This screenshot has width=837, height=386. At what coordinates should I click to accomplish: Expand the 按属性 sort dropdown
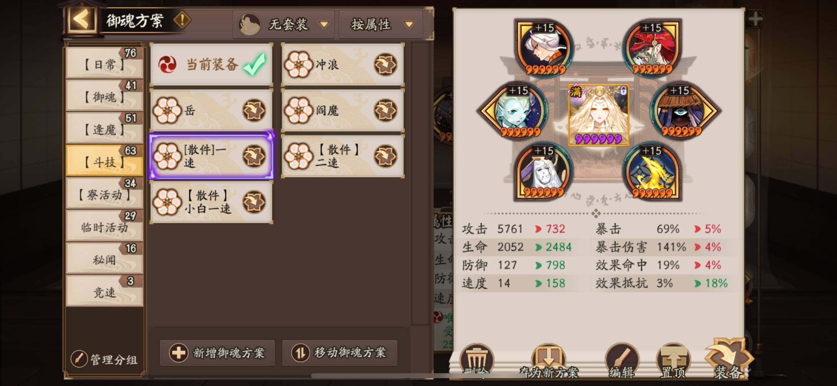(381, 24)
